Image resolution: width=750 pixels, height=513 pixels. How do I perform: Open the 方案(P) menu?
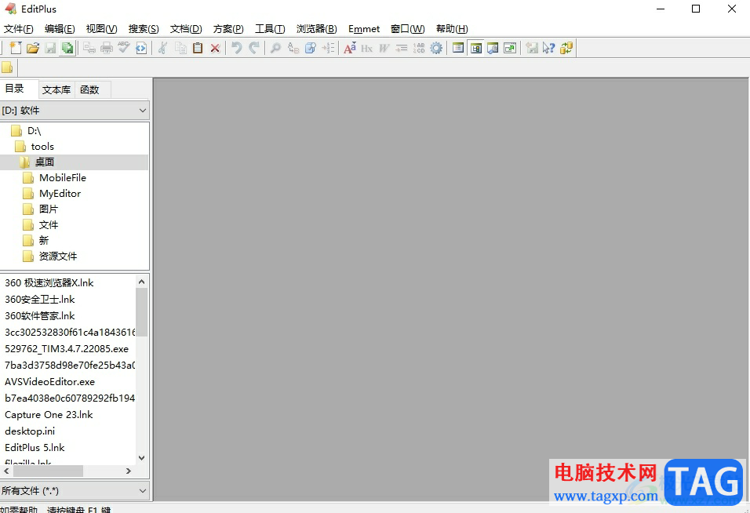228,29
